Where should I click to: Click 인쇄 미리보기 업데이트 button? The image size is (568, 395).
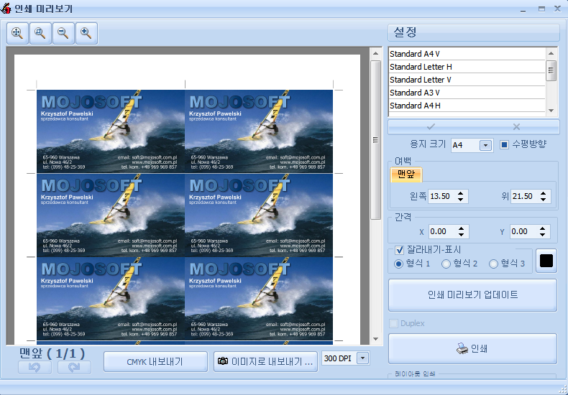[x=472, y=294]
